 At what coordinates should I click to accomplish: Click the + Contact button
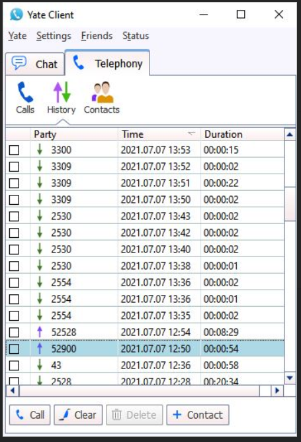coord(198,415)
